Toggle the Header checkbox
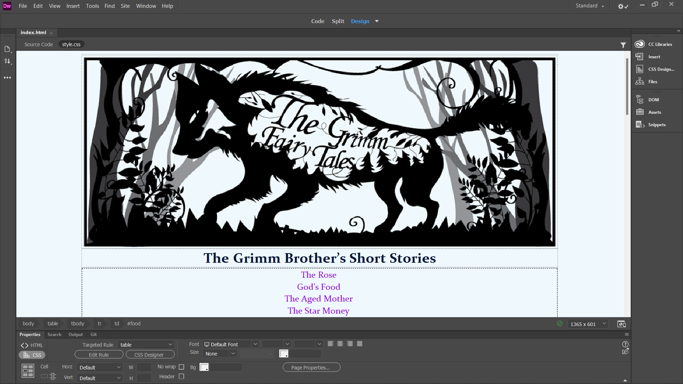683x384 pixels. pos(181,376)
